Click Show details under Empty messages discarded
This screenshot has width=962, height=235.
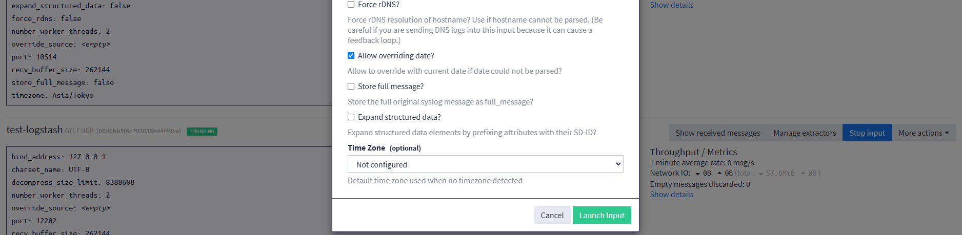click(671, 195)
